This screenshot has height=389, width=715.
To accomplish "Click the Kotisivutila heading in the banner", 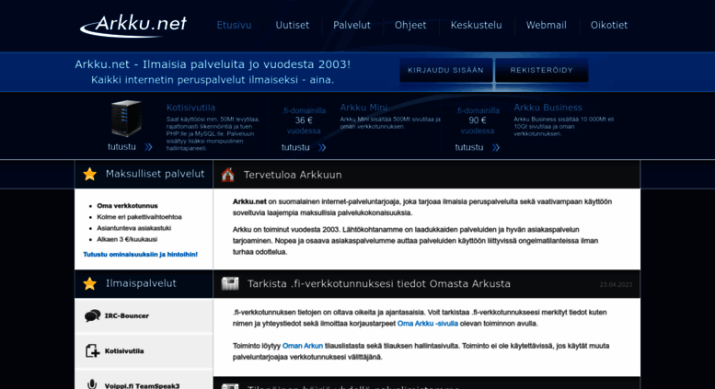I will pos(190,108).
